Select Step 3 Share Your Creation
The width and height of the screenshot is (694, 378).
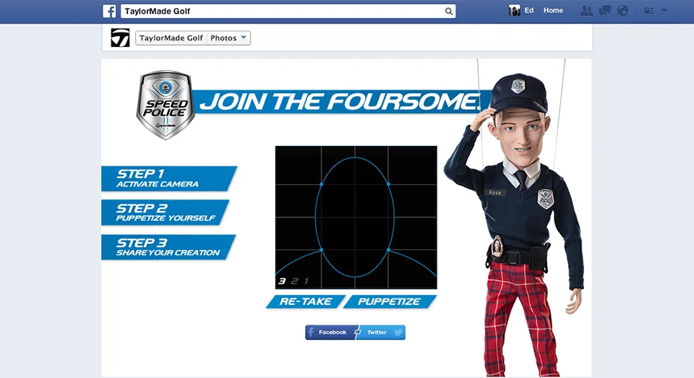pyautogui.click(x=168, y=247)
